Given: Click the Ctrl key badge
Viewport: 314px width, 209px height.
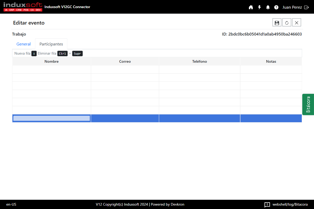Looking at the screenshot, I should click(x=63, y=54).
